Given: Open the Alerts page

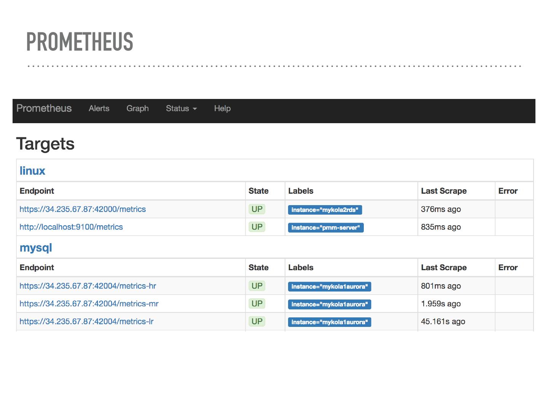Looking at the screenshot, I should coord(99,108).
